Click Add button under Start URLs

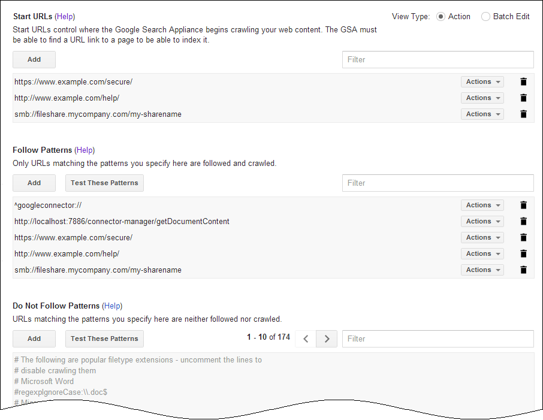pos(34,60)
